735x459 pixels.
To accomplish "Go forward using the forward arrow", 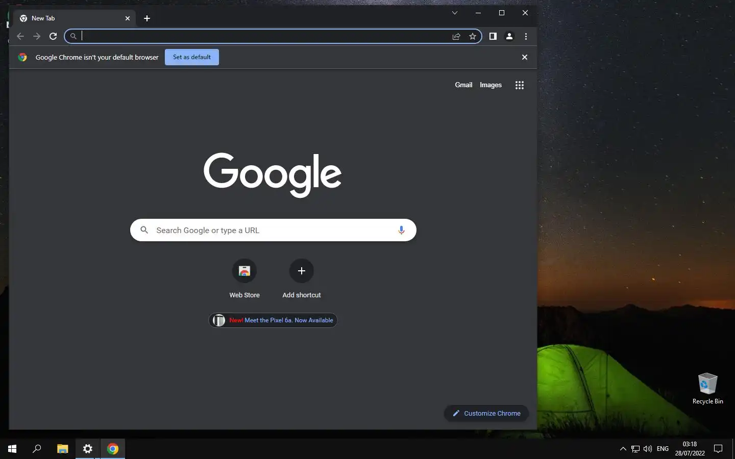I will 37,36.
